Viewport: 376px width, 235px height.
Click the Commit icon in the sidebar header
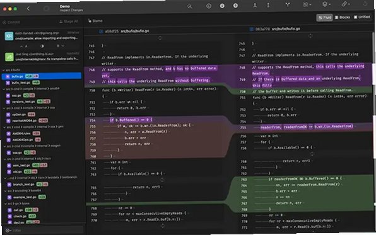(x=4, y=23)
